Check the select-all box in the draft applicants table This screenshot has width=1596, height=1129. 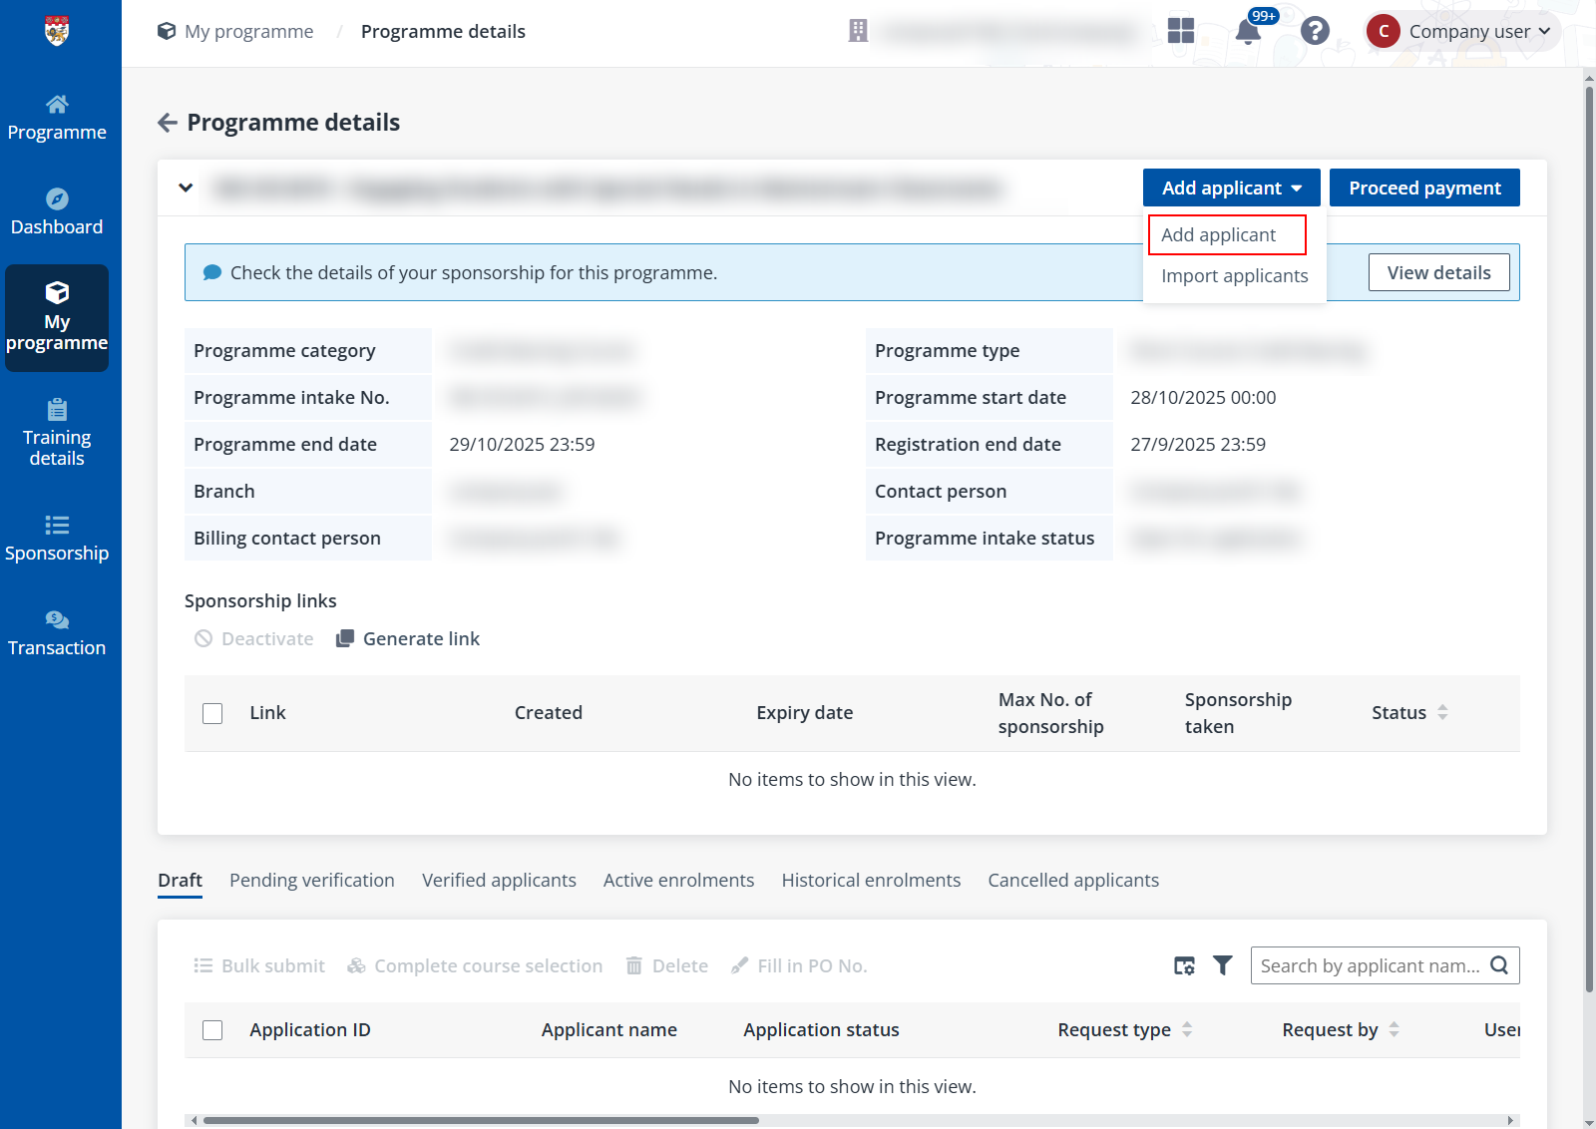212,1029
